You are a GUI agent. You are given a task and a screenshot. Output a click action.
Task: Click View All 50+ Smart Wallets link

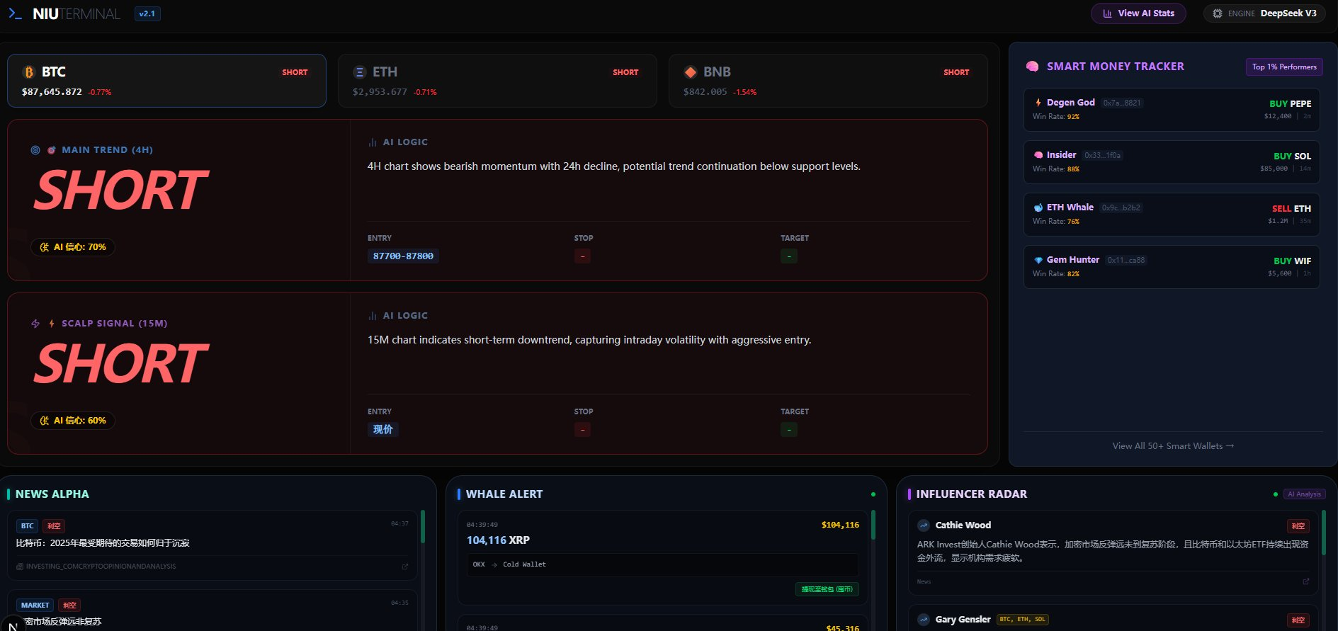pos(1172,446)
